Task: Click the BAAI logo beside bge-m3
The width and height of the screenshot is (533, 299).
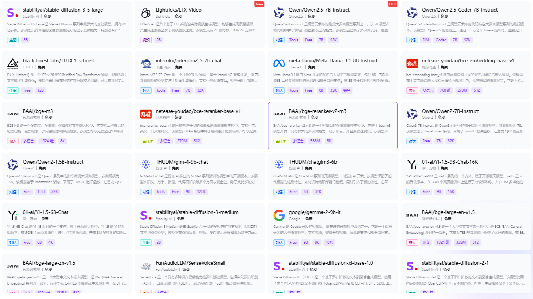Action: (13, 114)
